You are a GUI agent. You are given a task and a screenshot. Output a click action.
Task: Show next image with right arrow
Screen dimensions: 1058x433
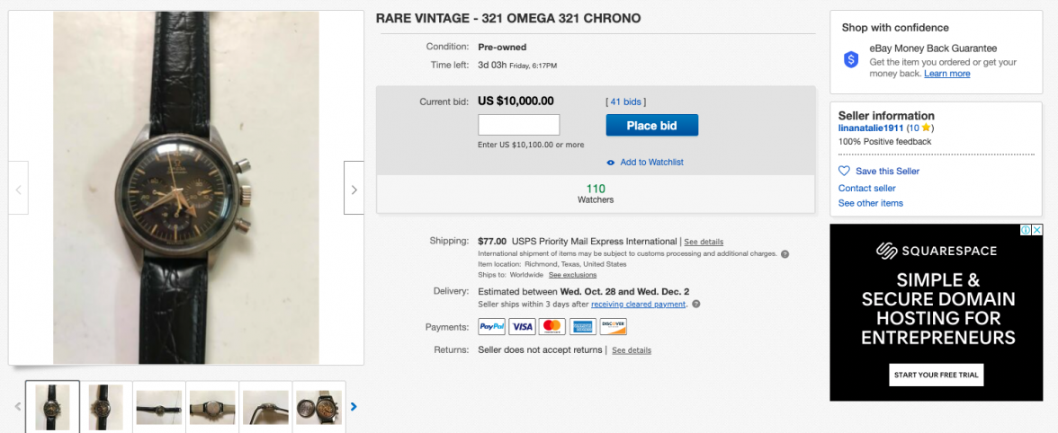click(x=354, y=190)
